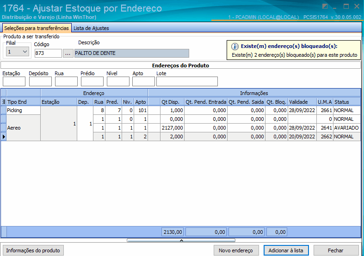Maximize the window

pyautogui.click(x=346, y=6)
